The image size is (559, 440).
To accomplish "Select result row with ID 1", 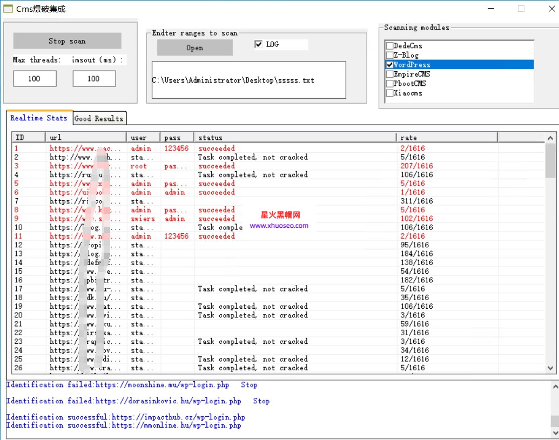I will [278, 148].
